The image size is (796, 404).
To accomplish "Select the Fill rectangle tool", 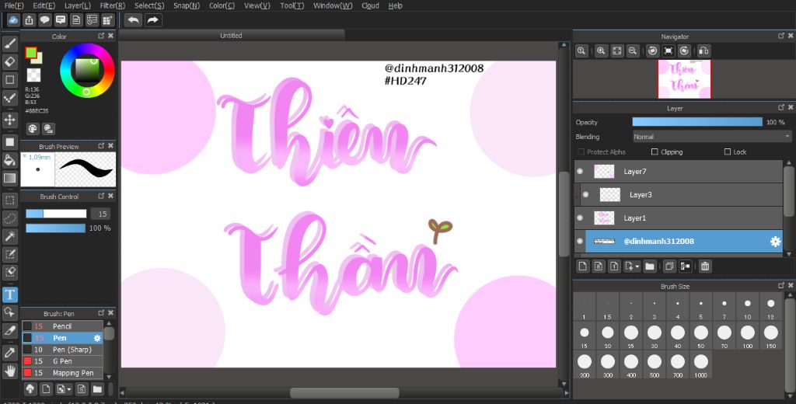I will pos(9,142).
